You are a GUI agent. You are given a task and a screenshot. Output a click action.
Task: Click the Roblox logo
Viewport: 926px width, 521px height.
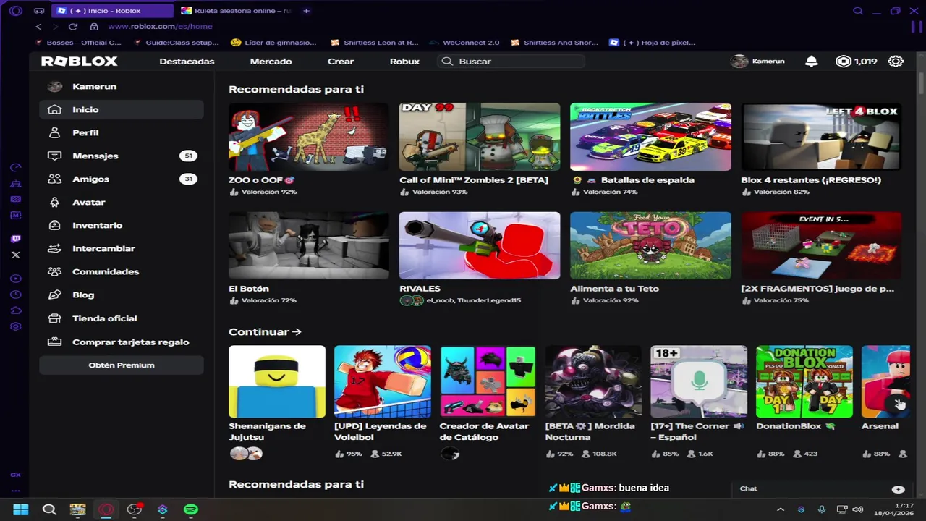79,62
